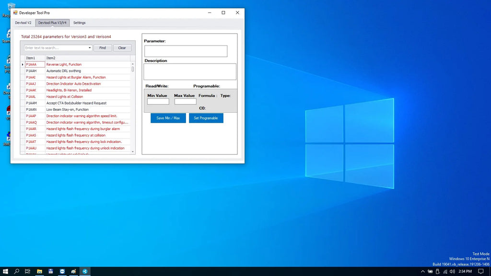Open File Explorer in the taskbar
Image resolution: width=491 pixels, height=276 pixels.
point(39,271)
